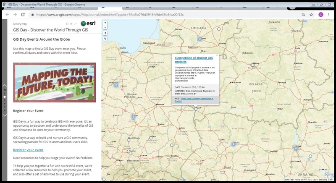This screenshot has height=183, width=336.
Task: Share the story map on Facebook
Action: pos(67,24)
